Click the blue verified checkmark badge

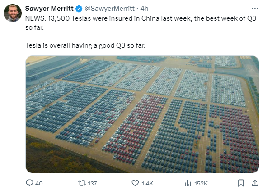[79, 9]
